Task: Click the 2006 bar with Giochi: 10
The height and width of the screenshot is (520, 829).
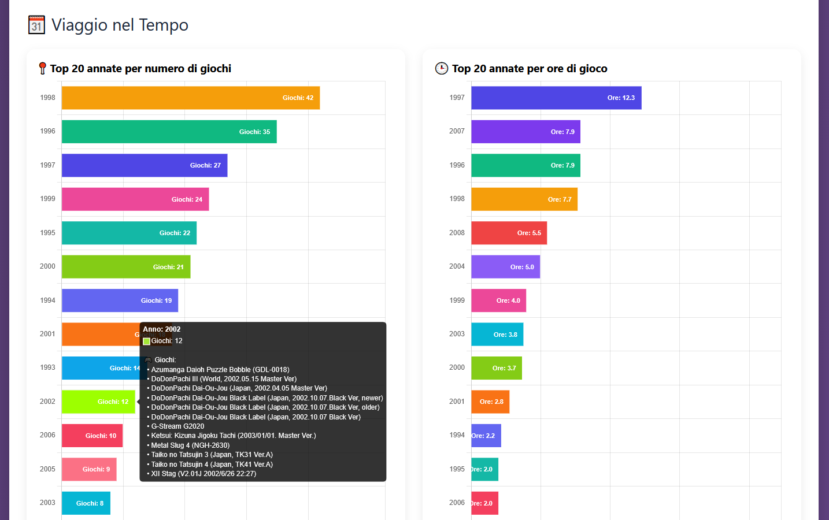Action: pyautogui.click(x=92, y=436)
